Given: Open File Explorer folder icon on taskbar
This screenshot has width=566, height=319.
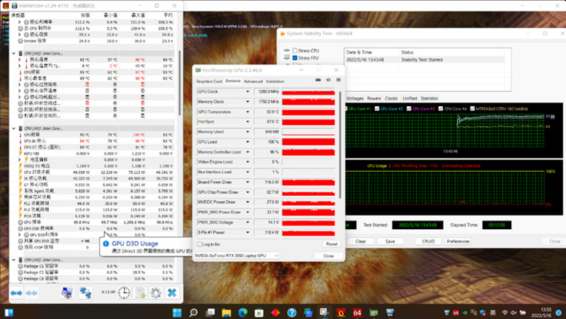Looking at the screenshot, I should (226, 312).
